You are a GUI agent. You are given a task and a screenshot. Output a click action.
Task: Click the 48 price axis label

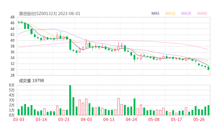point(12,17)
